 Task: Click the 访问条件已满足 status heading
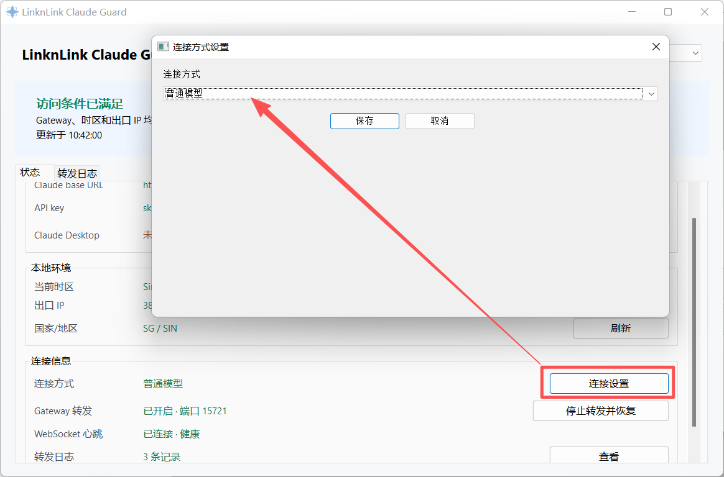click(x=80, y=104)
